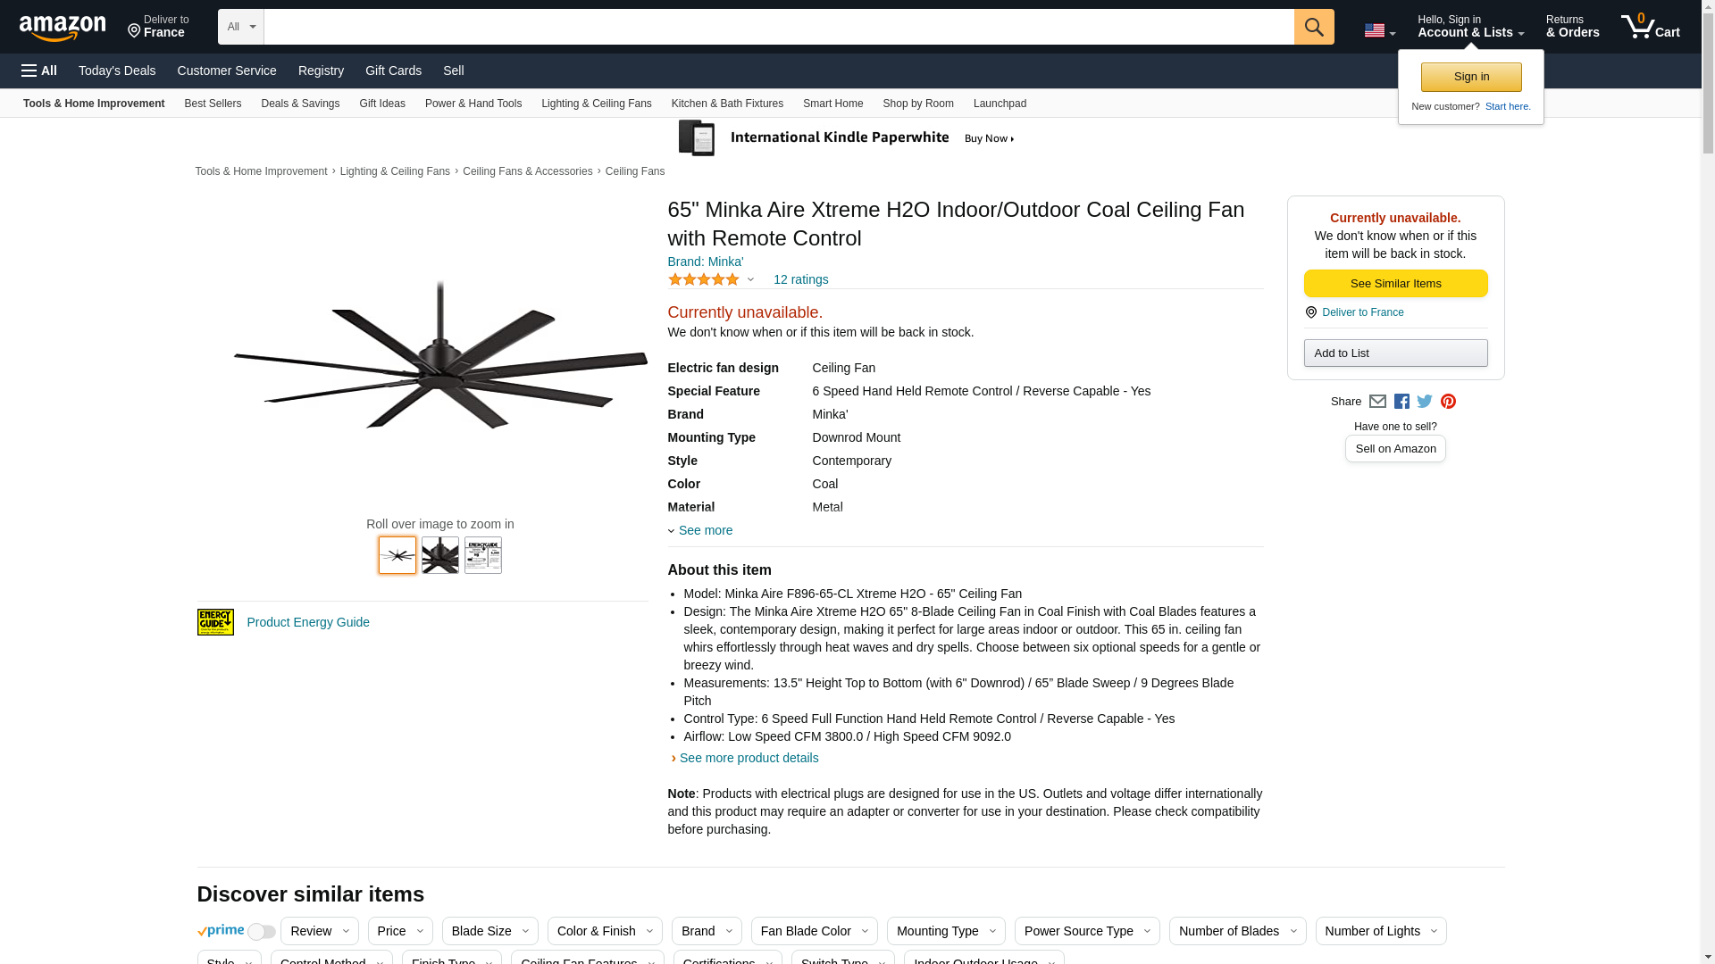Share the product on Twitter

pyautogui.click(x=1425, y=402)
